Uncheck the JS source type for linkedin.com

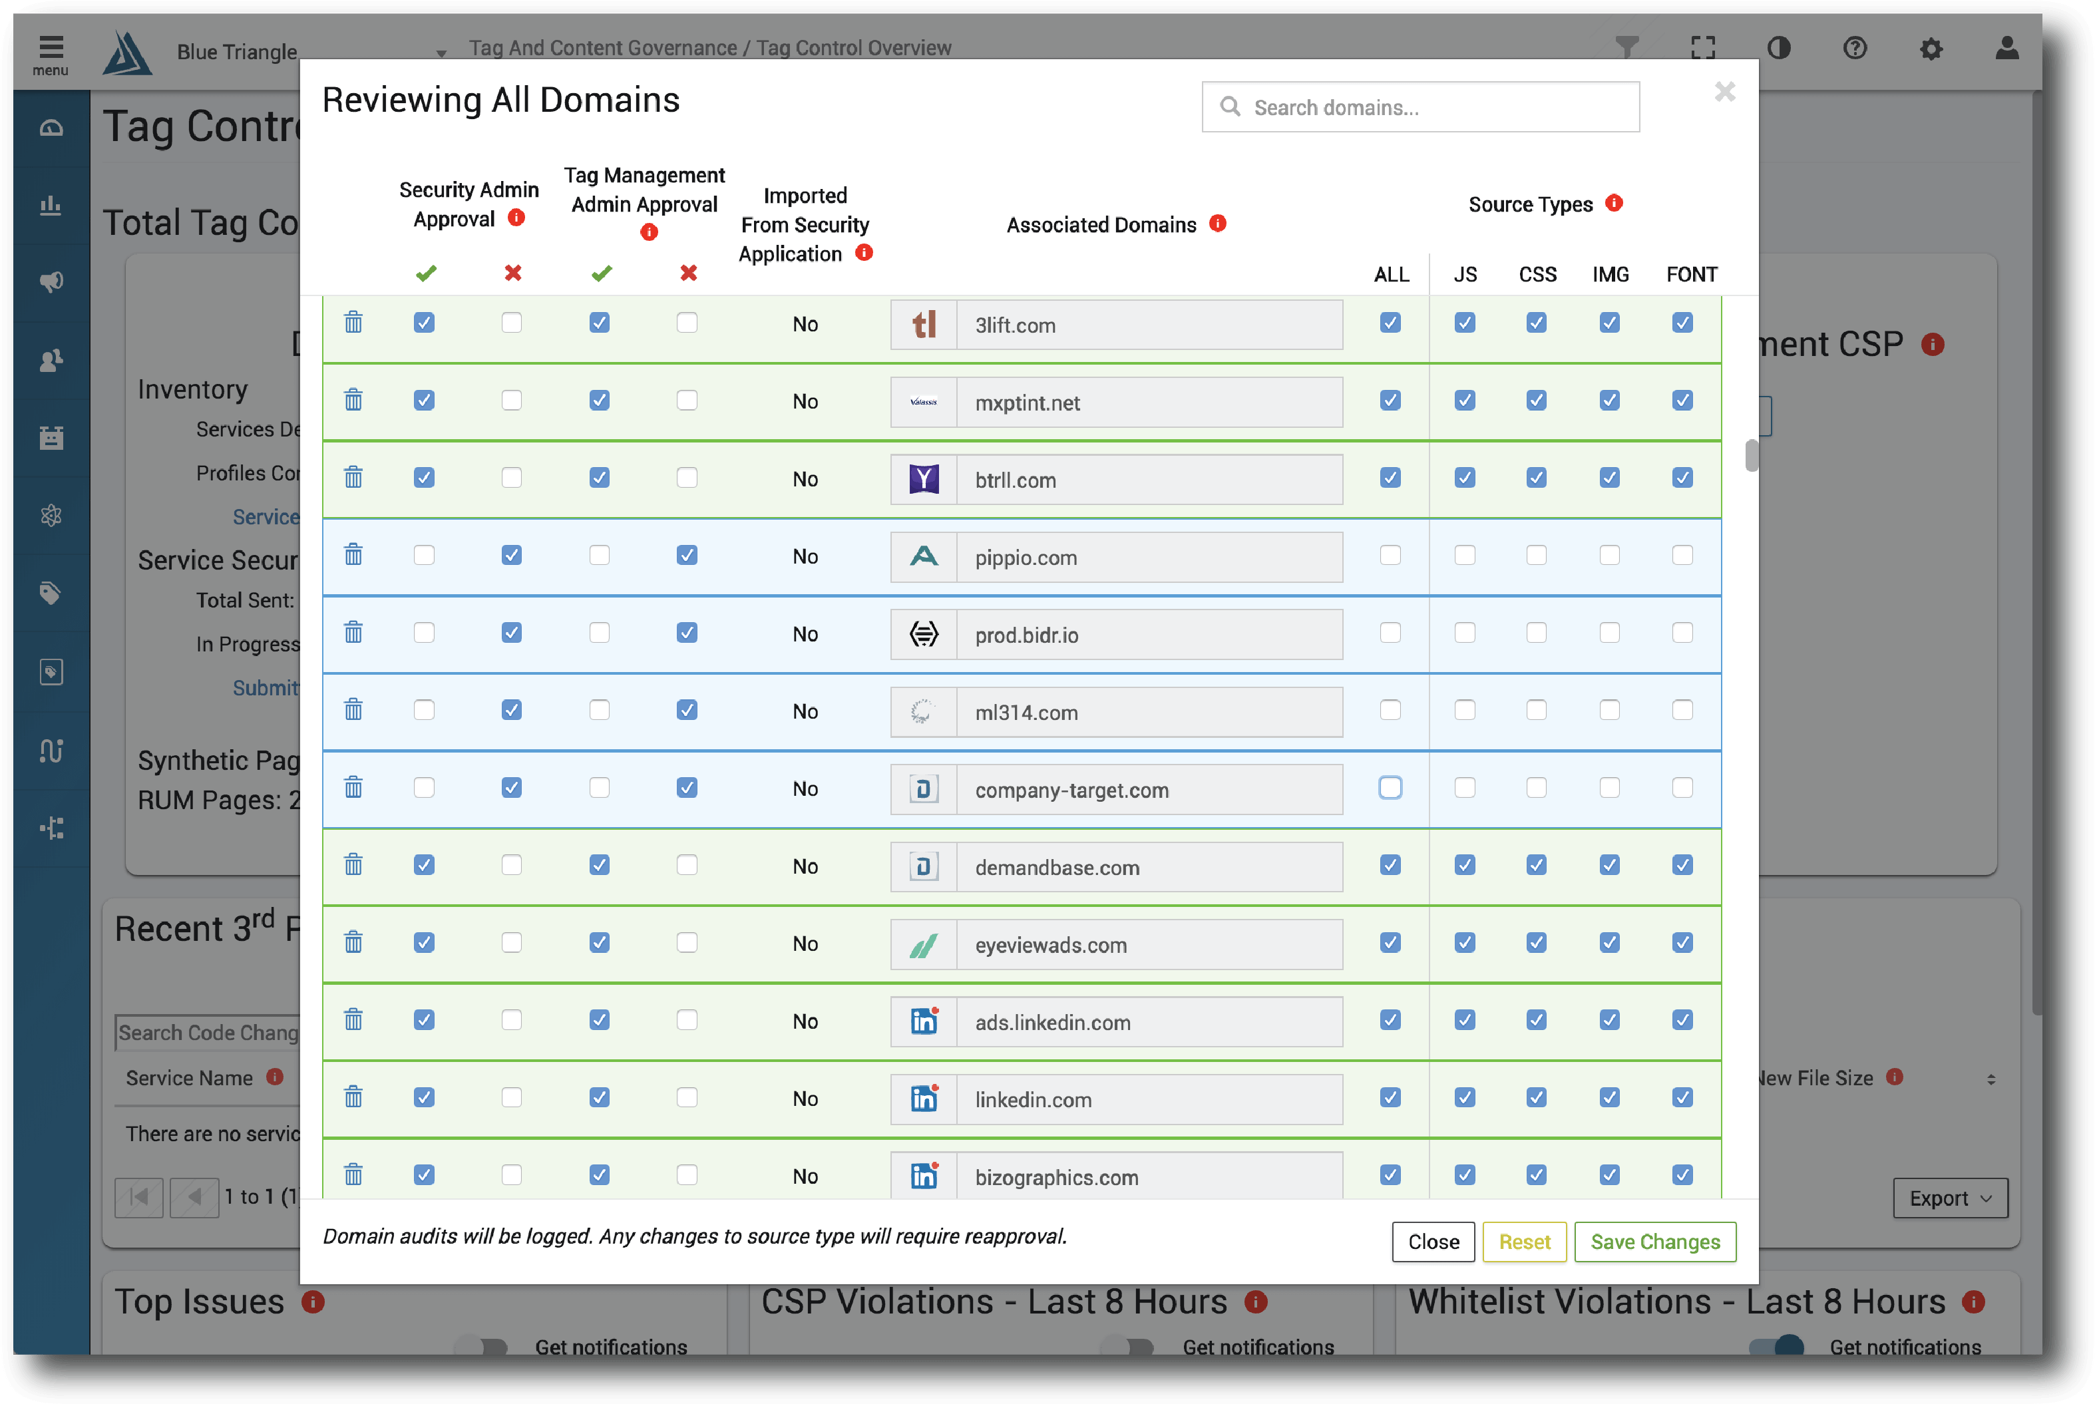(1465, 1097)
